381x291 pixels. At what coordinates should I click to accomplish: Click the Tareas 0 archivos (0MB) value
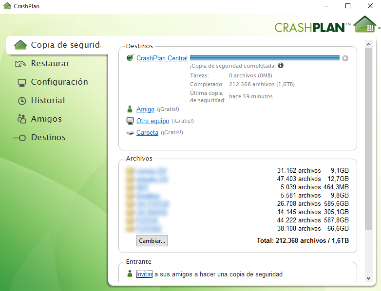click(250, 75)
